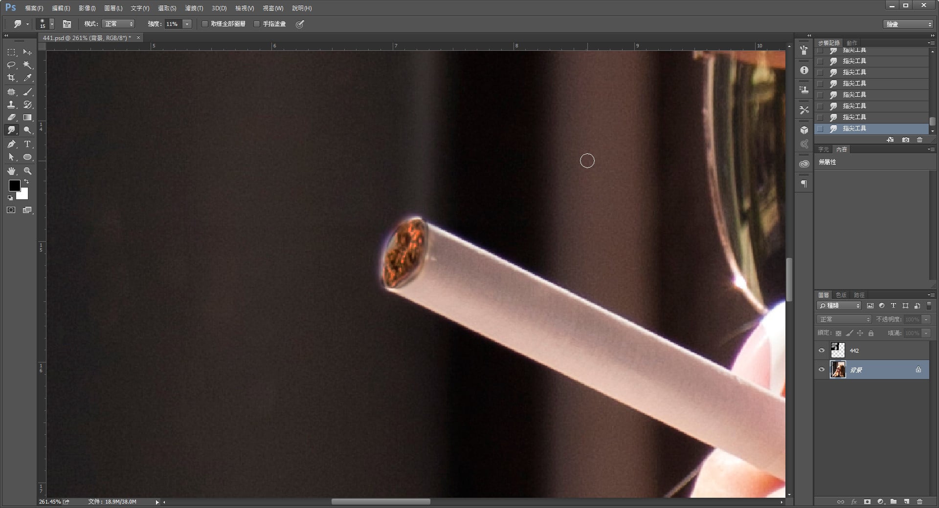Select the Lasso tool
The image size is (939, 508).
[x=11, y=65]
